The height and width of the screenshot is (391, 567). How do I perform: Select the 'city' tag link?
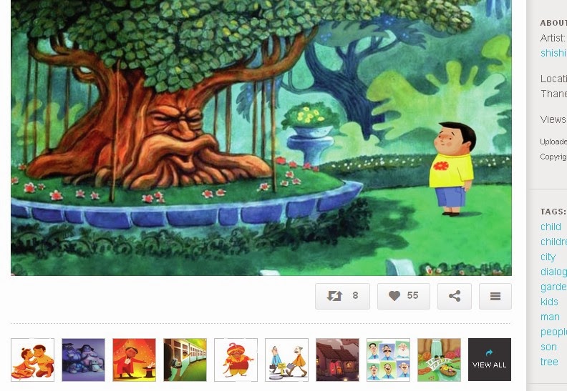click(x=548, y=257)
